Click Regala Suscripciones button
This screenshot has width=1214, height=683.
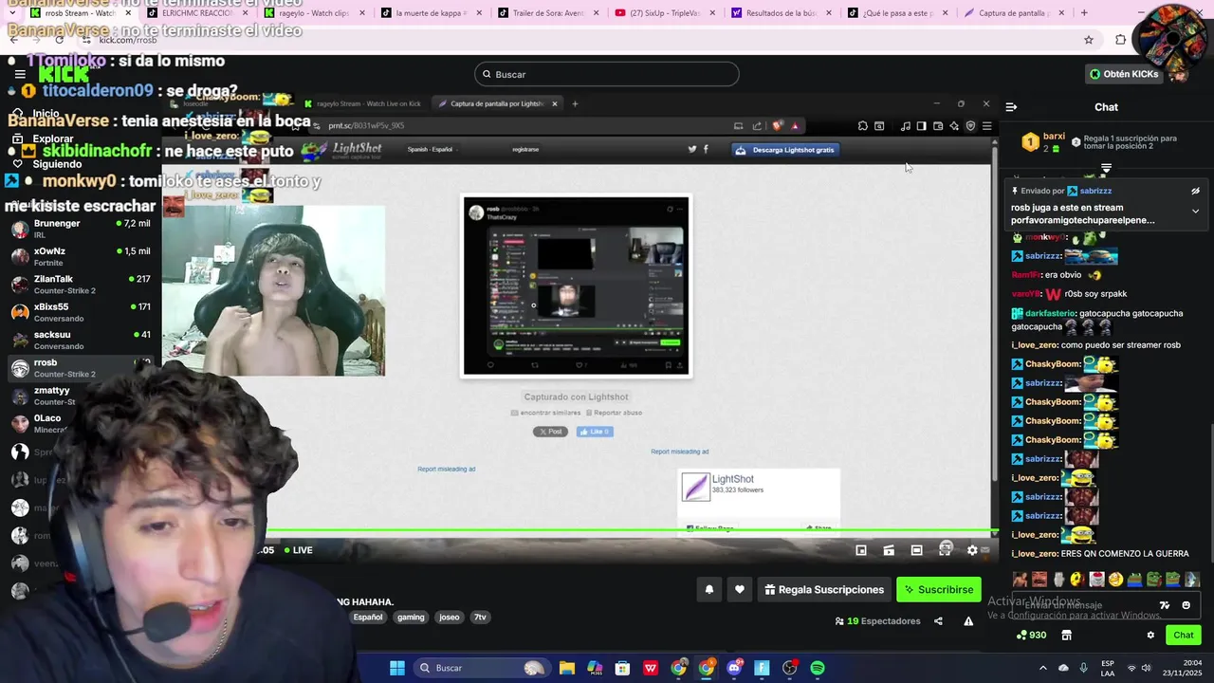pos(824,589)
